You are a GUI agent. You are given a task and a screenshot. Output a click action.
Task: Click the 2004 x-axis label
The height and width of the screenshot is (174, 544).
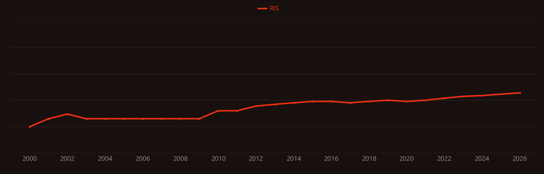[105, 159]
